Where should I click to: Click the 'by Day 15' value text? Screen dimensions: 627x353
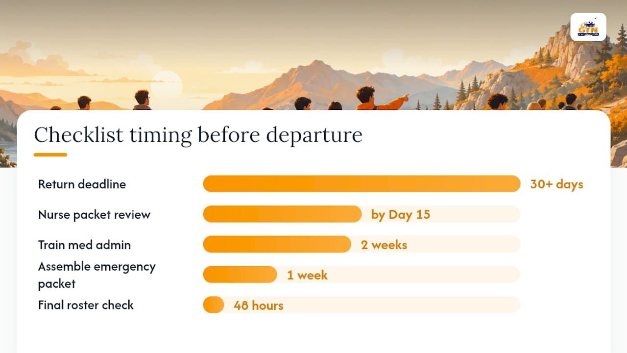[x=401, y=215]
